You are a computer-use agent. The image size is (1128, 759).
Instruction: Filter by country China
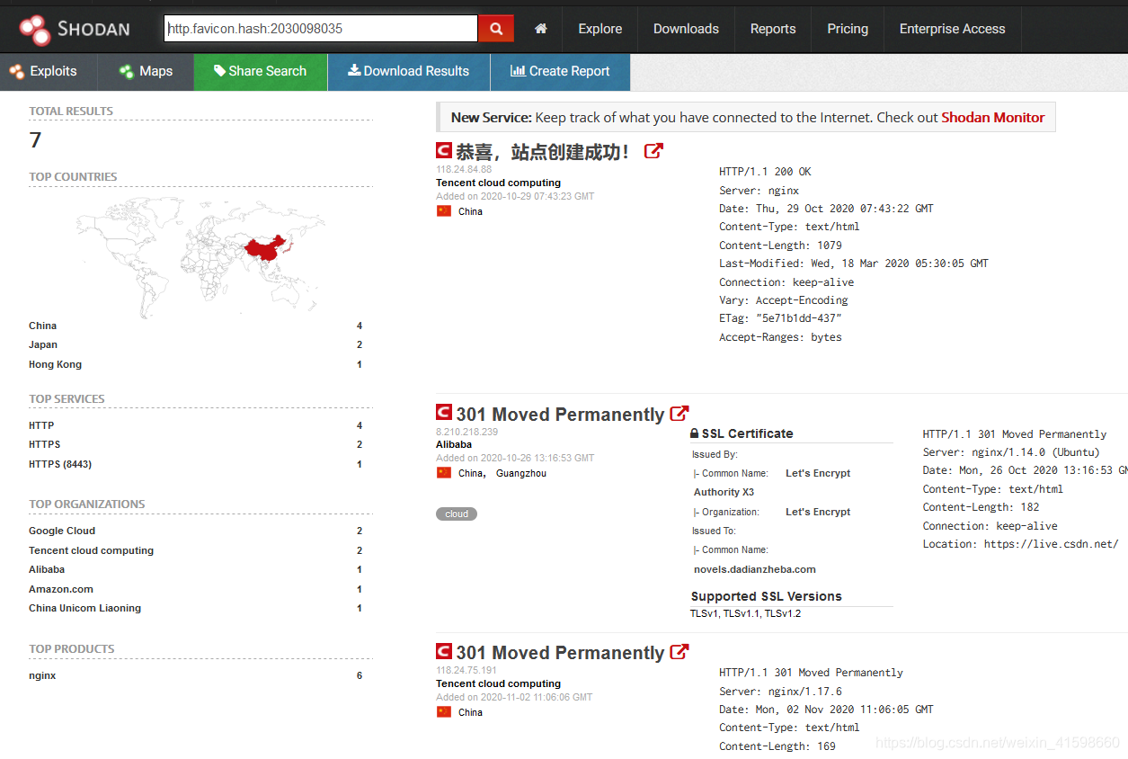pos(42,326)
